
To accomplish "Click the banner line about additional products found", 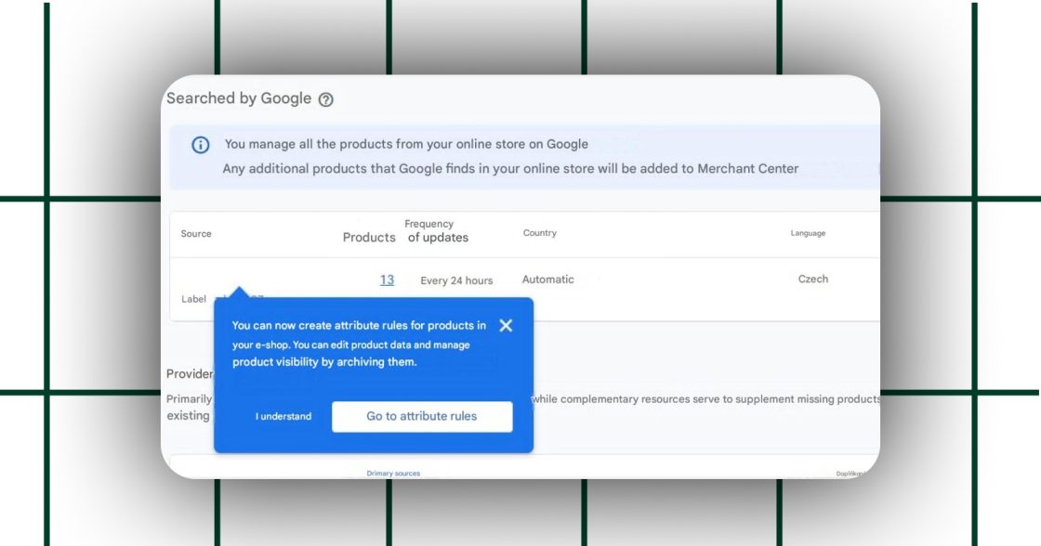I will pyautogui.click(x=510, y=168).
